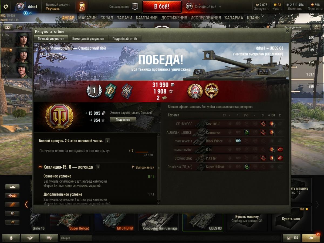Image resolution: width=324 pixels, height=243 pixels.
Task: Expand Боевой пропуск stage details arrow
Action: 107,141
